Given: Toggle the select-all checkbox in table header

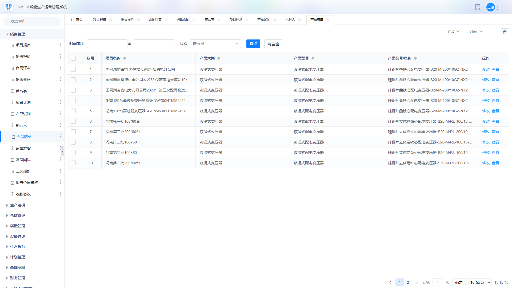Looking at the screenshot, I should pos(73,58).
